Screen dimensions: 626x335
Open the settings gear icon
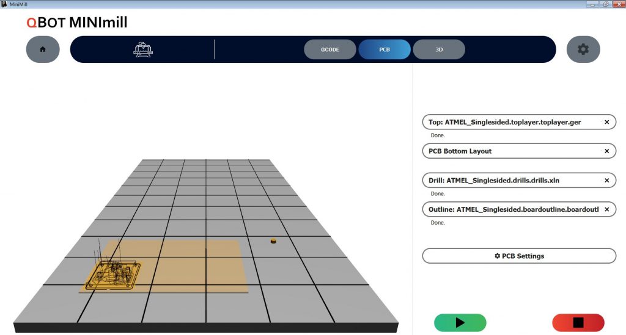[x=583, y=49]
